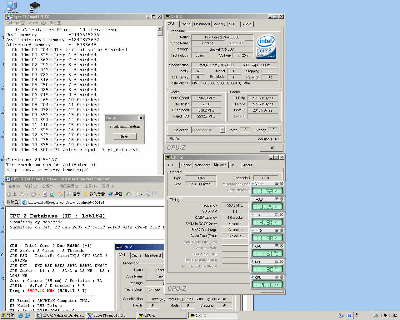Click the system tray clock
Screen dimensions: 400x320
point(388,316)
